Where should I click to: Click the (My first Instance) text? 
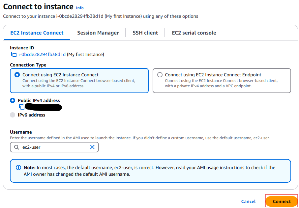tap(85, 54)
